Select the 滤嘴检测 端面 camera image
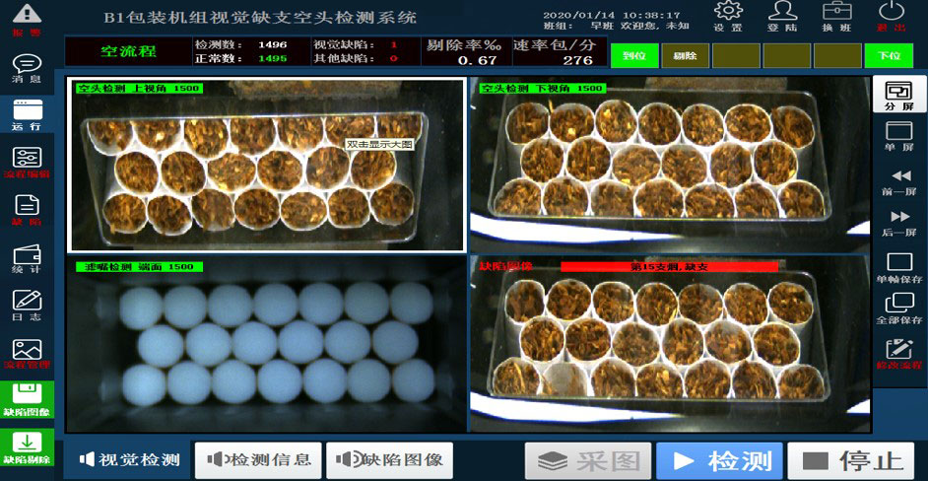The image size is (928, 481). 265,345
